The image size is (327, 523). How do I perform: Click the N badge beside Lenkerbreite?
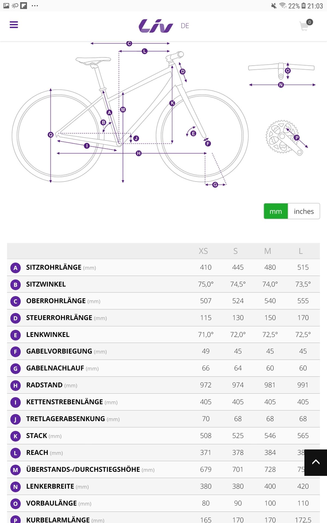pos(16,487)
